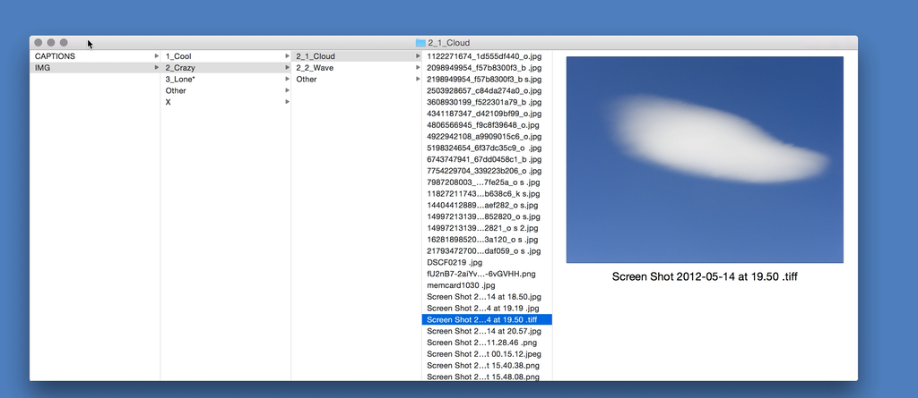Expand arrow beside X folder
Viewport: 918px width, 398px height.
coord(288,102)
